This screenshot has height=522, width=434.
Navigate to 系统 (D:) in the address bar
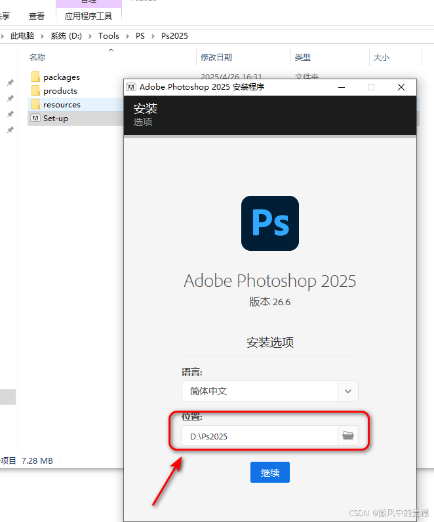[66, 35]
